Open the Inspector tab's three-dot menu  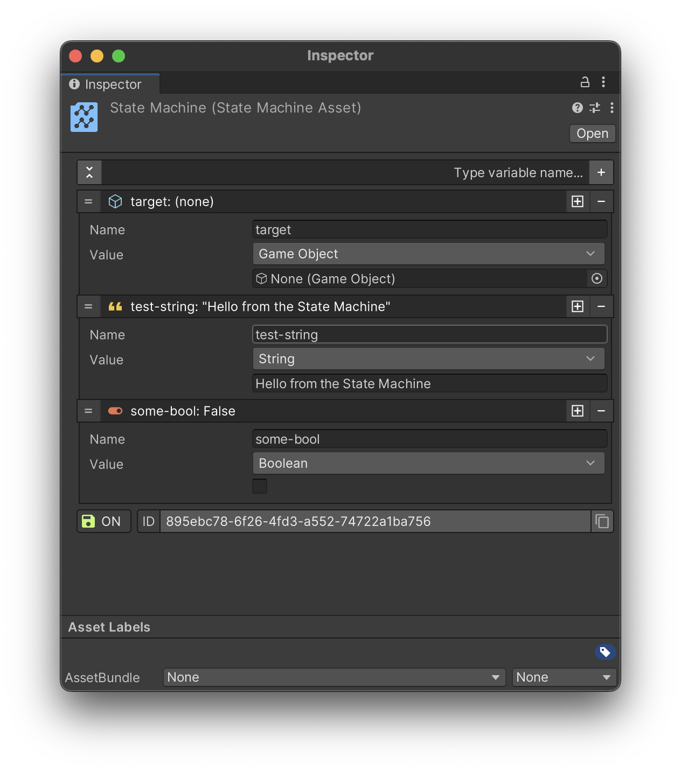603,82
